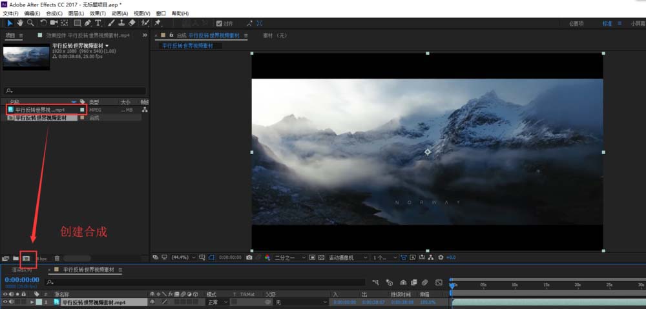
Task: Open the 合成(C) menu
Action: point(54,14)
